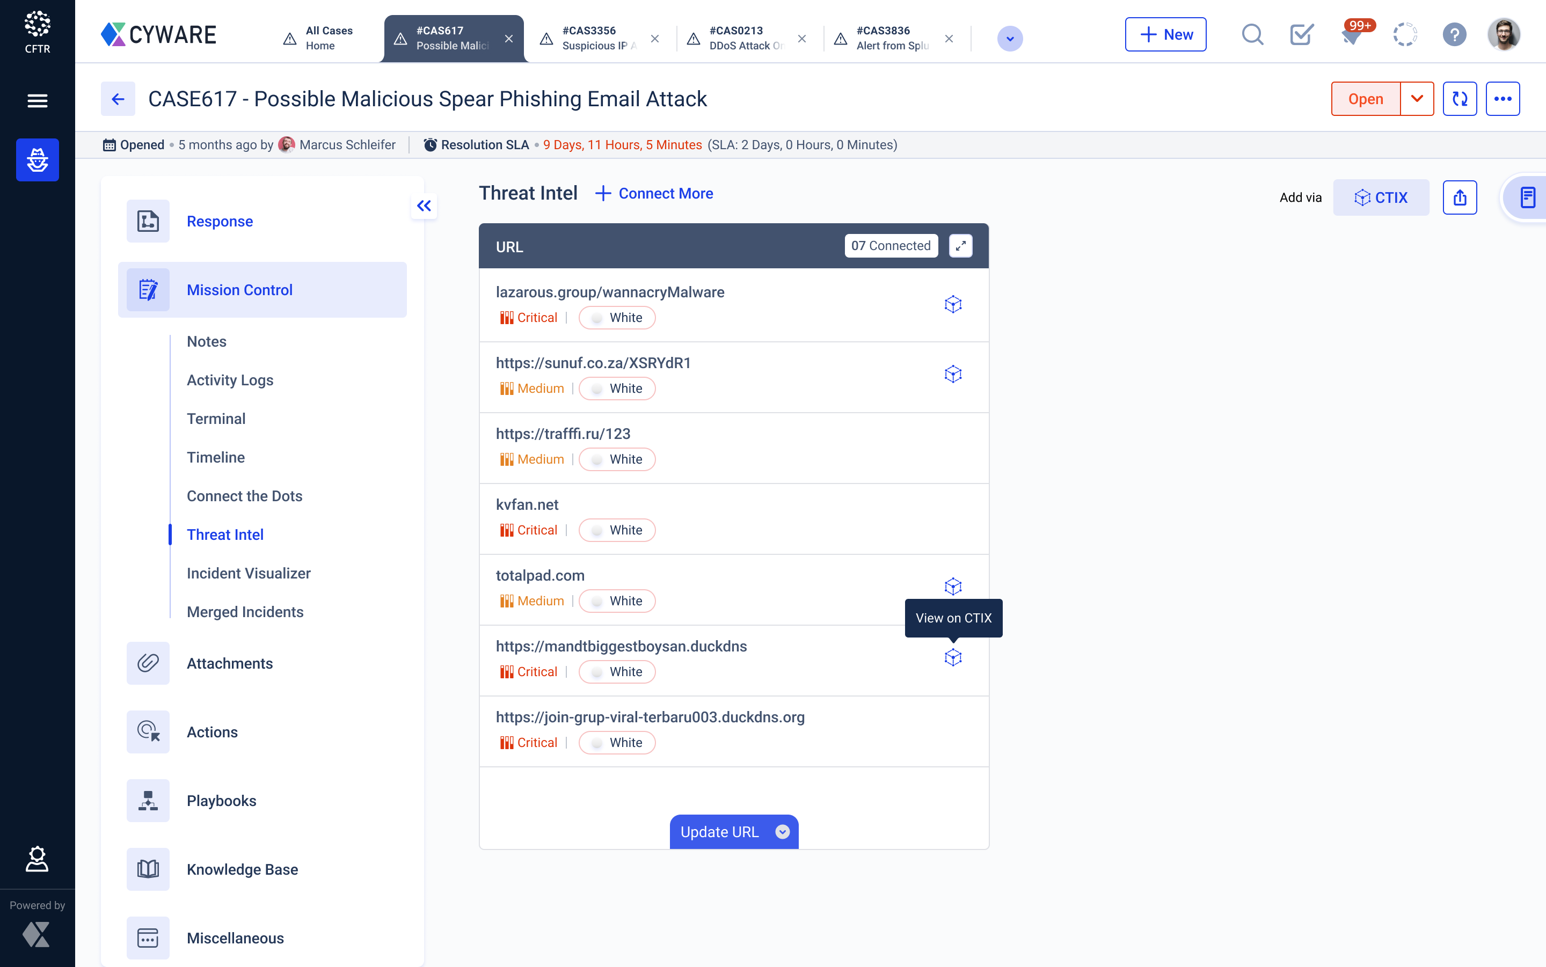1546x967 pixels.
Task: Open notifications with 99+ badge
Action: (x=1353, y=34)
